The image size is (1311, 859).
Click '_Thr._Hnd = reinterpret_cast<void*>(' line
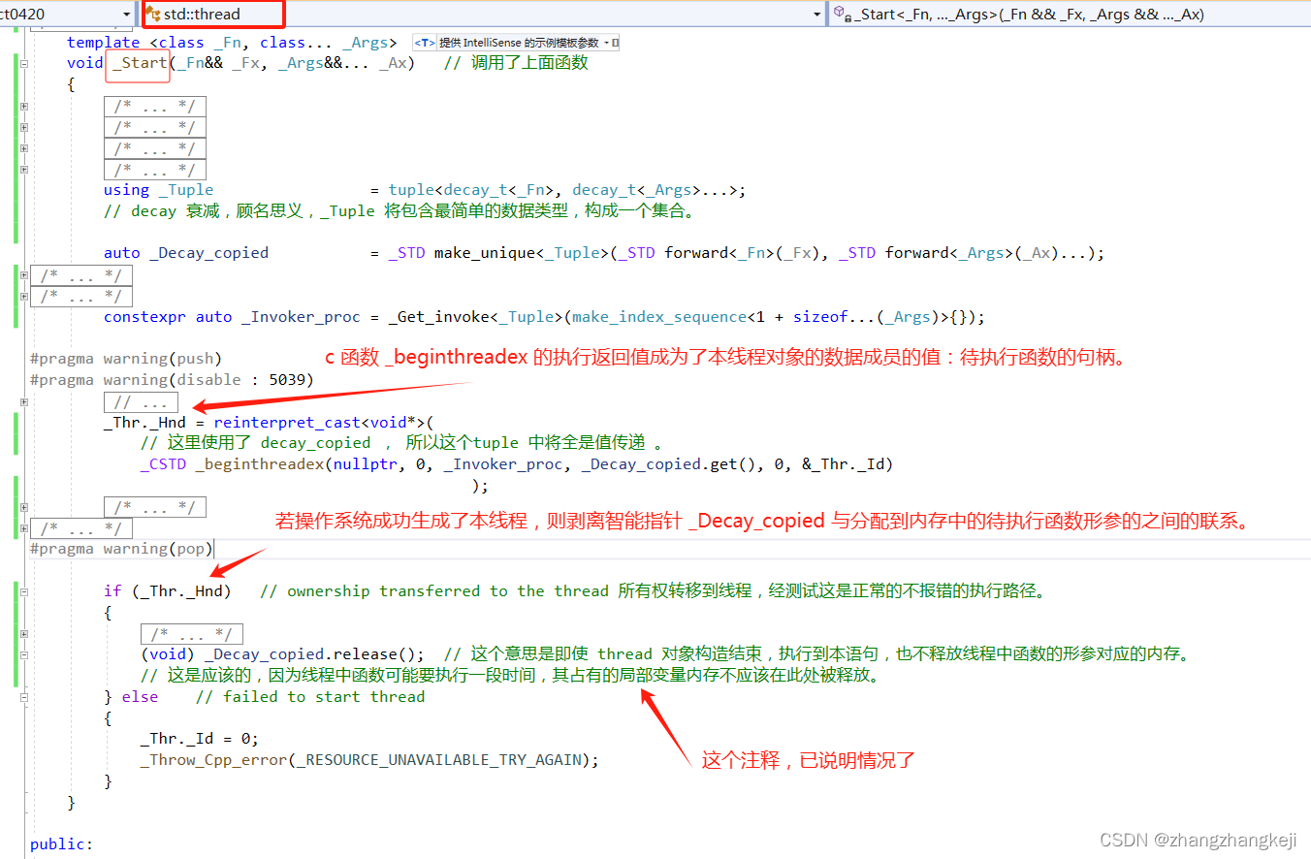tap(270, 423)
